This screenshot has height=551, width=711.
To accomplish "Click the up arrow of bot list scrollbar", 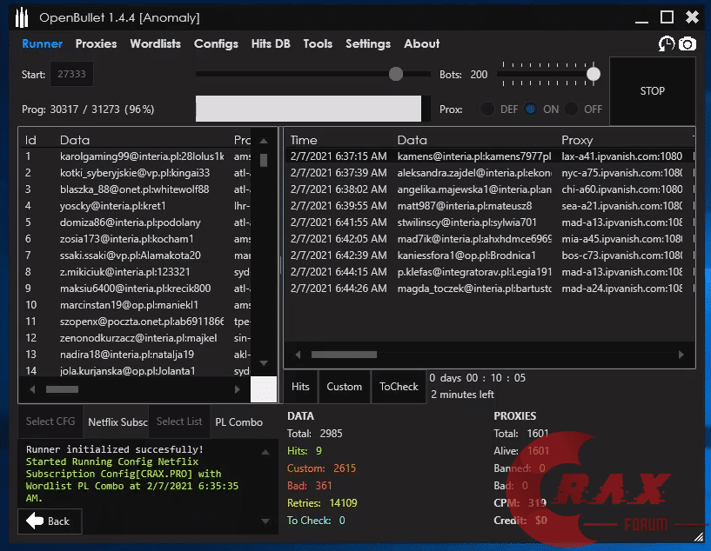I will (264, 142).
